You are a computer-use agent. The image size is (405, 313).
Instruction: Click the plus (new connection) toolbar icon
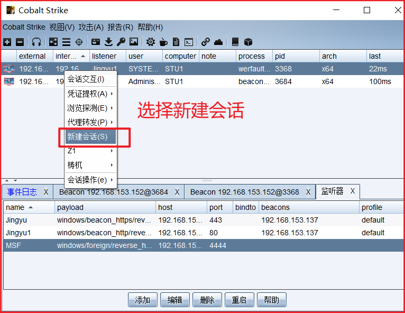click(7, 42)
